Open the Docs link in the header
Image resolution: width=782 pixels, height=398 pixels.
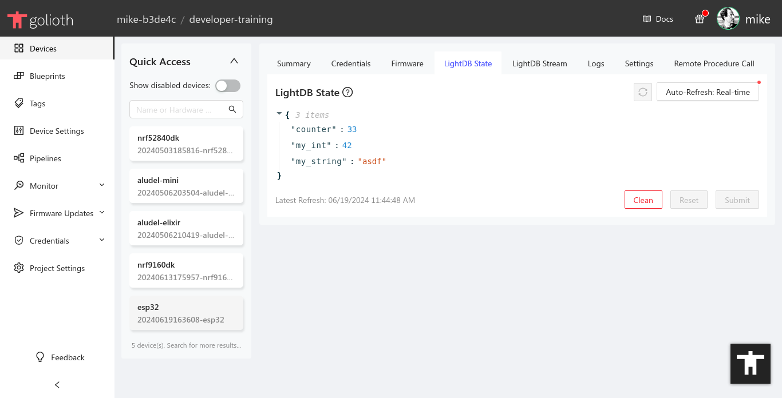[657, 18]
